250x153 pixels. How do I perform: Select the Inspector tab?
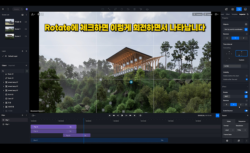point(242,14)
